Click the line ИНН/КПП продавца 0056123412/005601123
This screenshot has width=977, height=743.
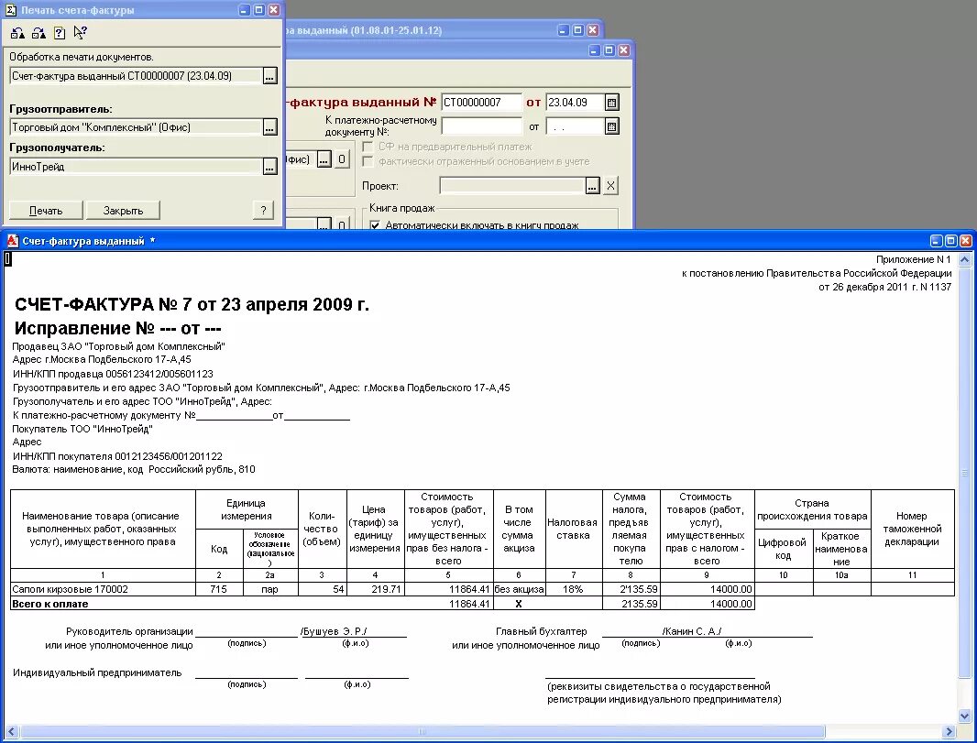tap(113, 375)
